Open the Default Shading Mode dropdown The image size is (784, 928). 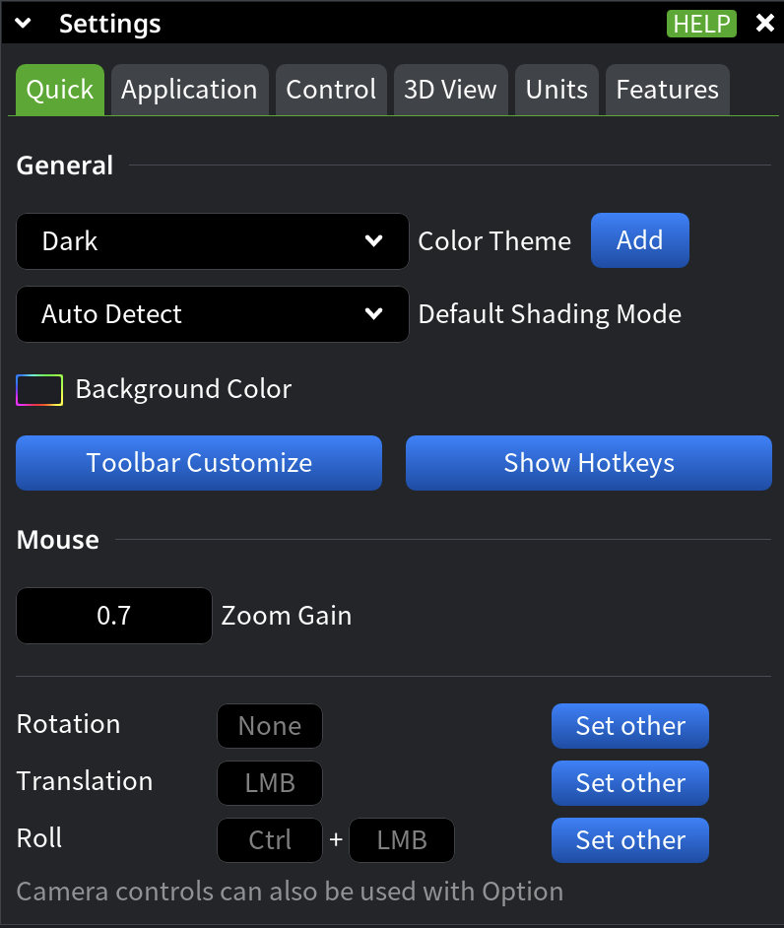coord(212,313)
